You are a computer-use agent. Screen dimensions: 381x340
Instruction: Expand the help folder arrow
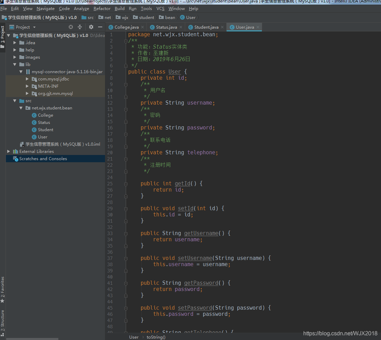[x=15, y=50]
